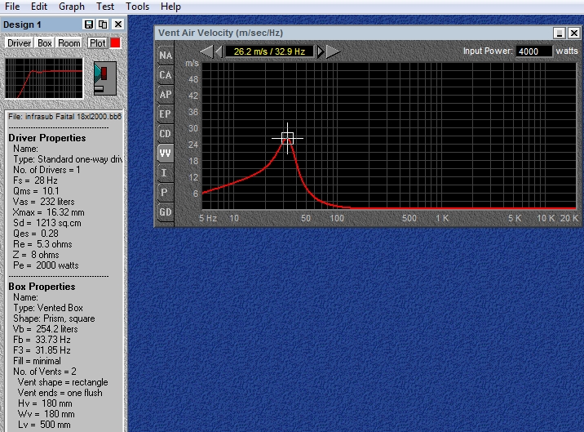Click the Xmax = 16.32 mm value

48,212
